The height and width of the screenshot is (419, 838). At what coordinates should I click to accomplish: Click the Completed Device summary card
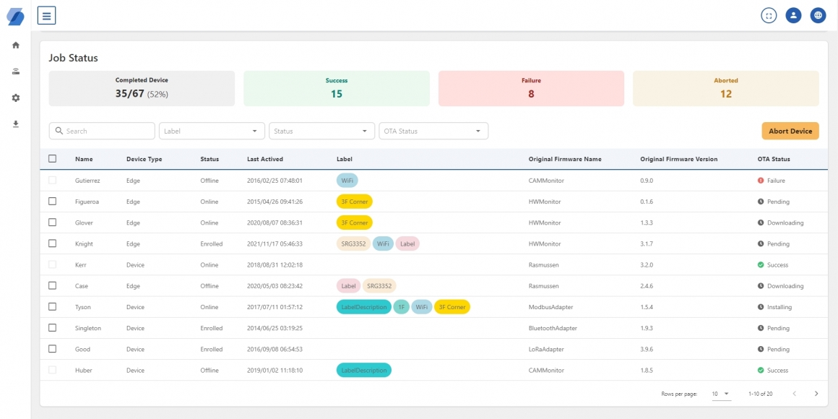point(142,89)
